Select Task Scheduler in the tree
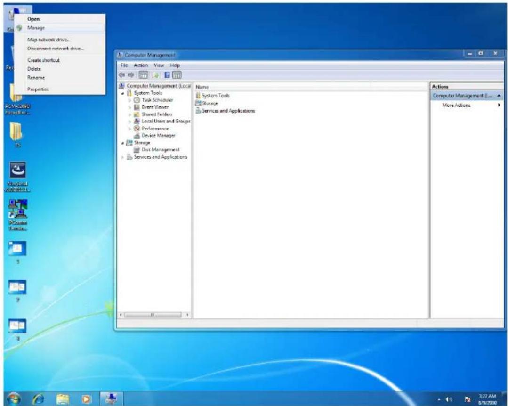This screenshot has width=508, height=406. point(153,100)
